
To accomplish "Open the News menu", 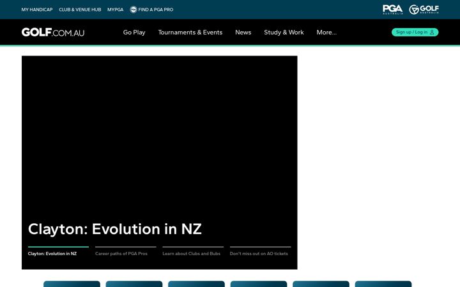I will [x=243, y=33].
